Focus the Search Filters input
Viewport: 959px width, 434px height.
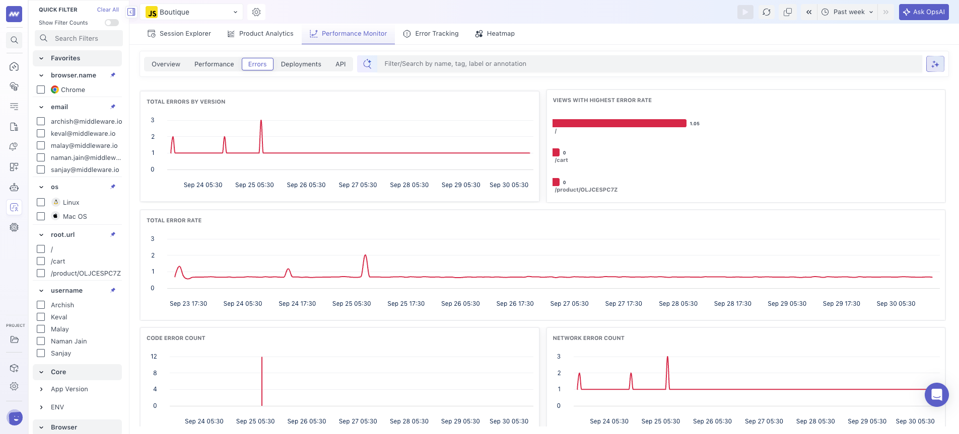pyautogui.click(x=79, y=38)
